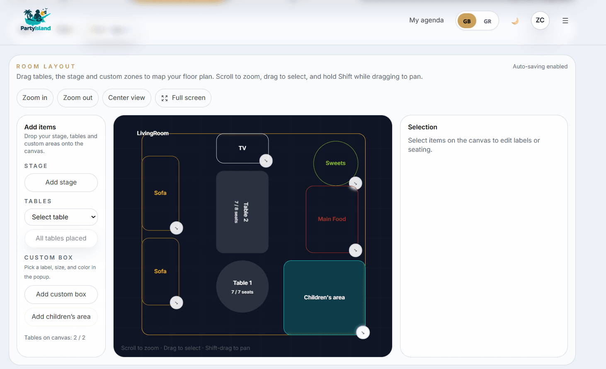Center the canvas view
The height and width of the screenshot is (369, 606).
click(126, 98)
